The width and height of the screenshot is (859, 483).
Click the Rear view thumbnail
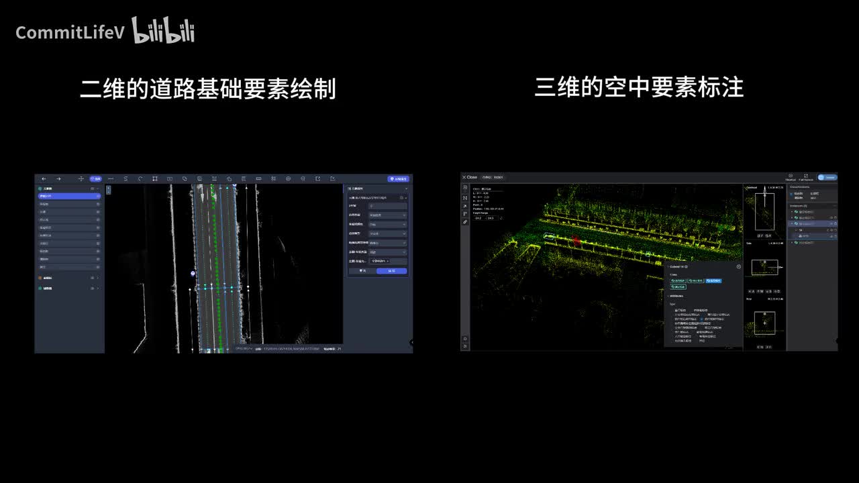[x=765, y=323]
